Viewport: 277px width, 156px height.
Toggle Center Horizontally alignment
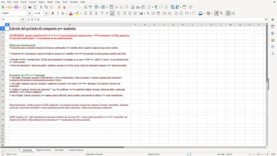click(x=91, y=13)
